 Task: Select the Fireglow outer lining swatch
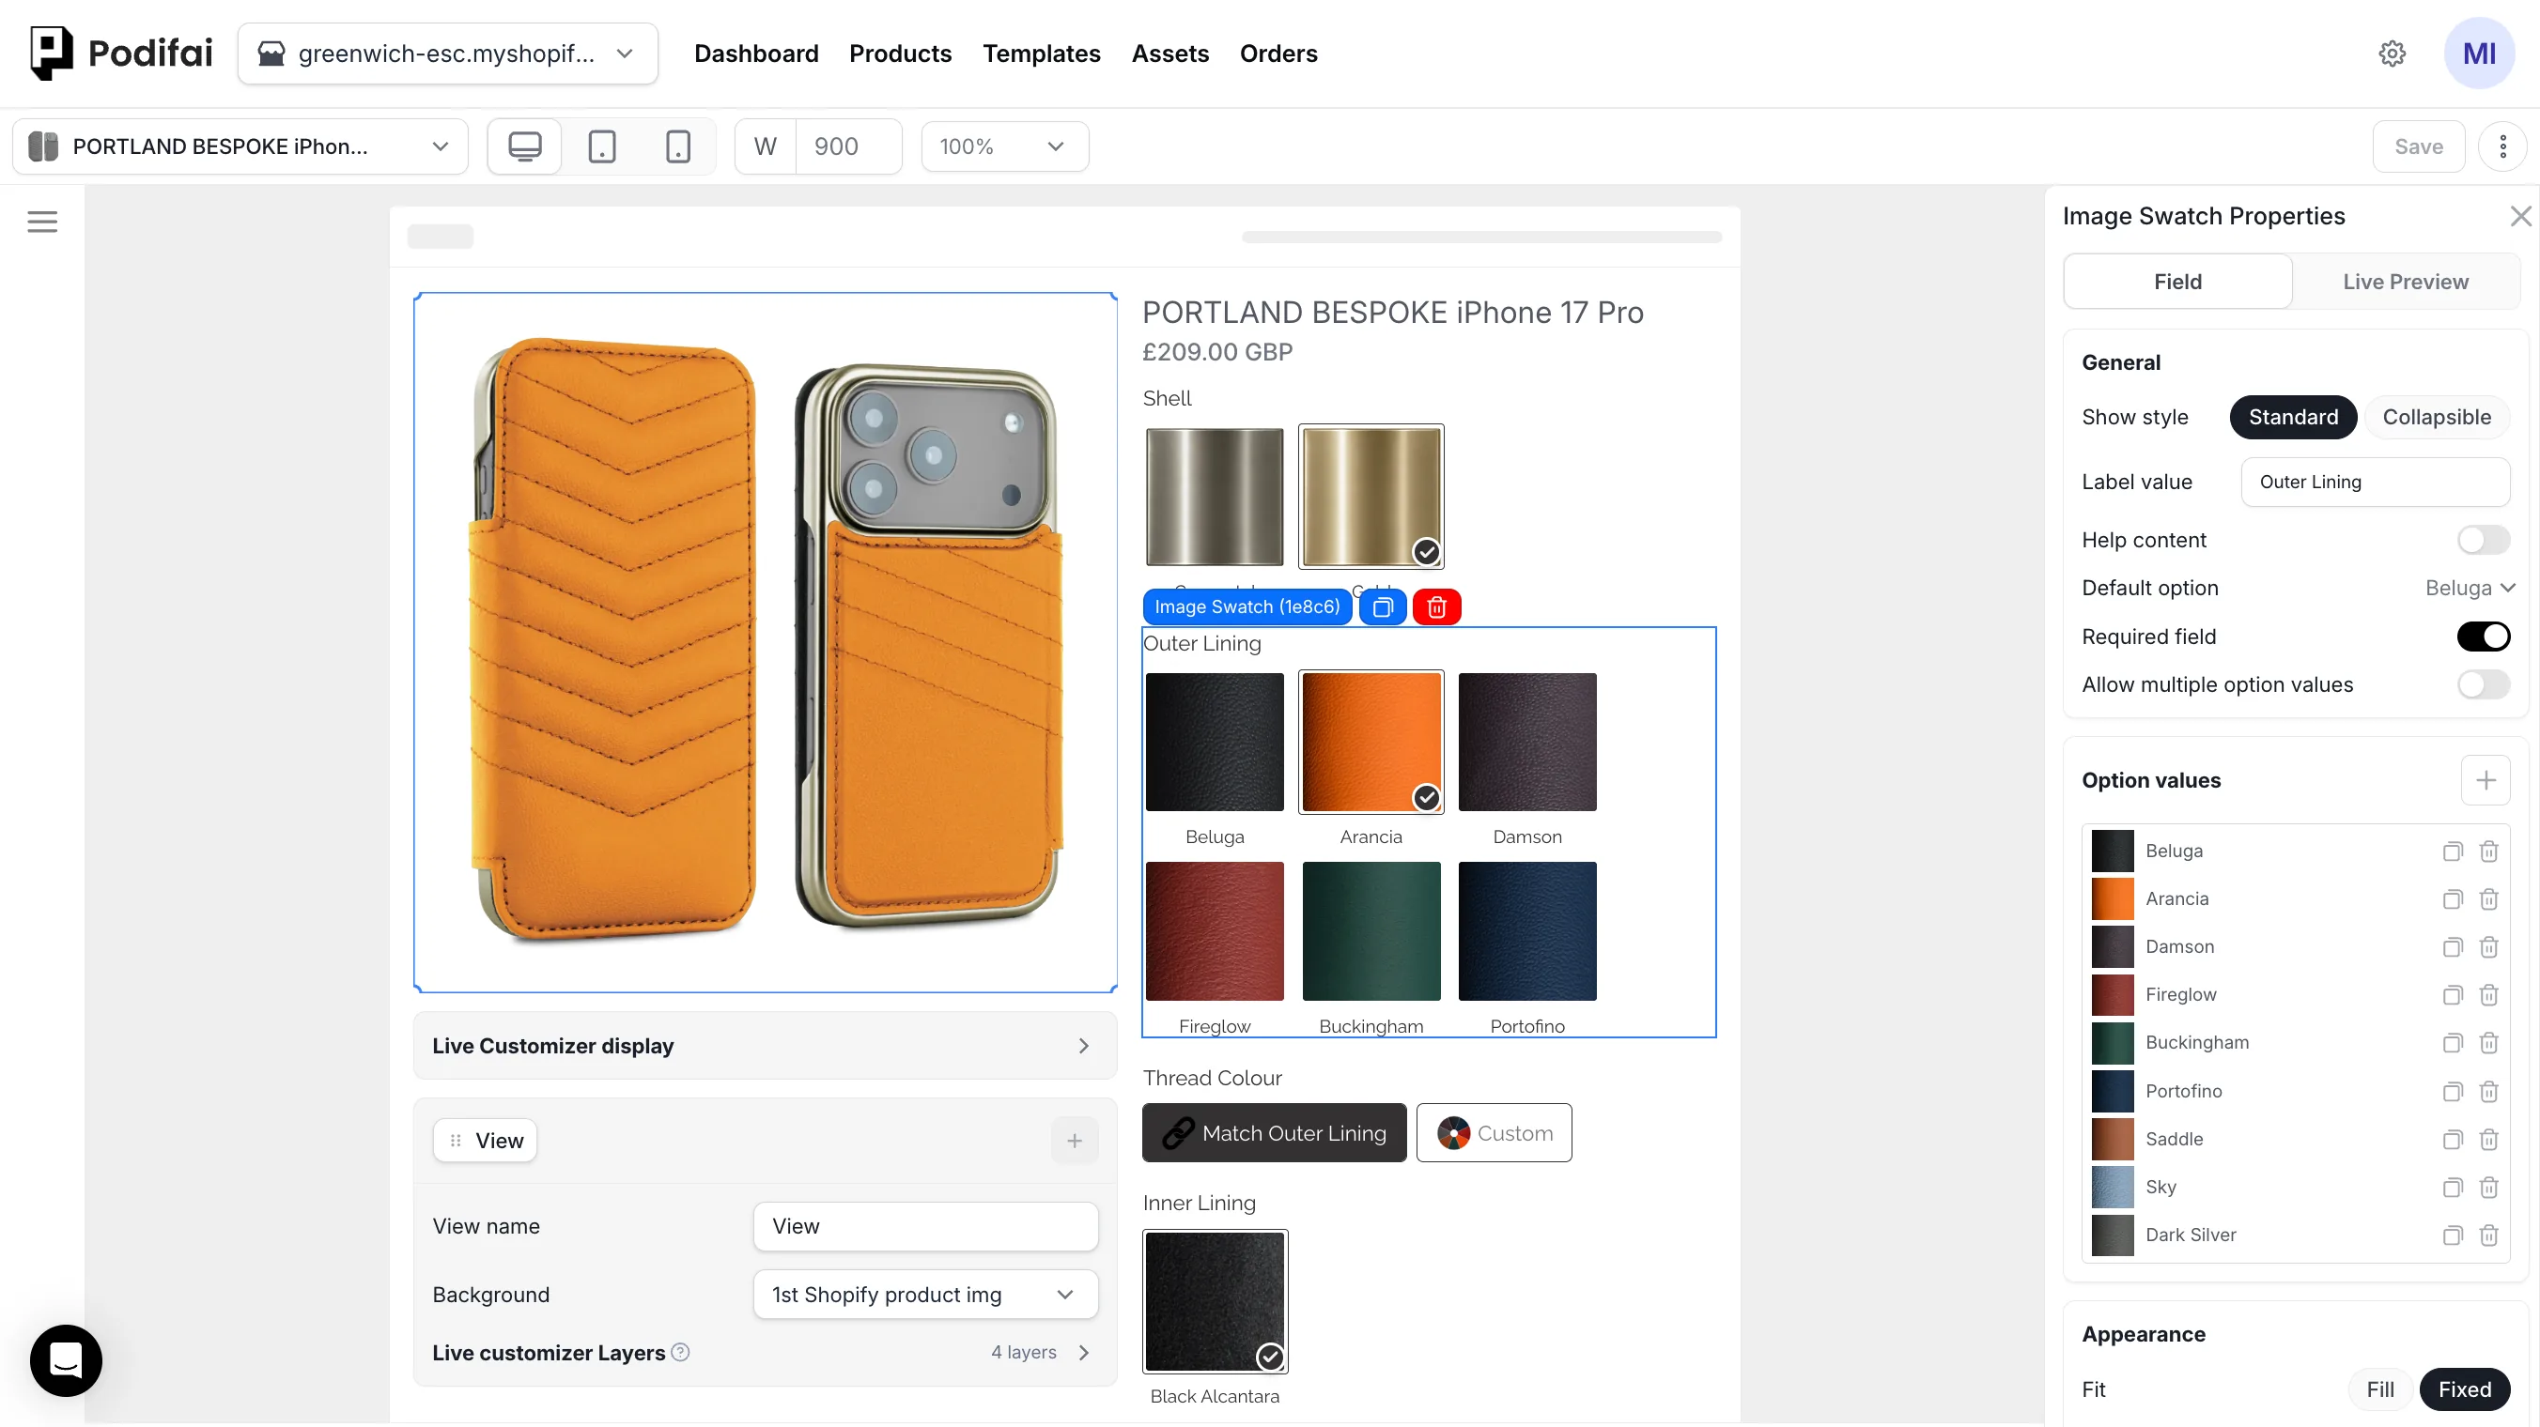pos(1215,931)
